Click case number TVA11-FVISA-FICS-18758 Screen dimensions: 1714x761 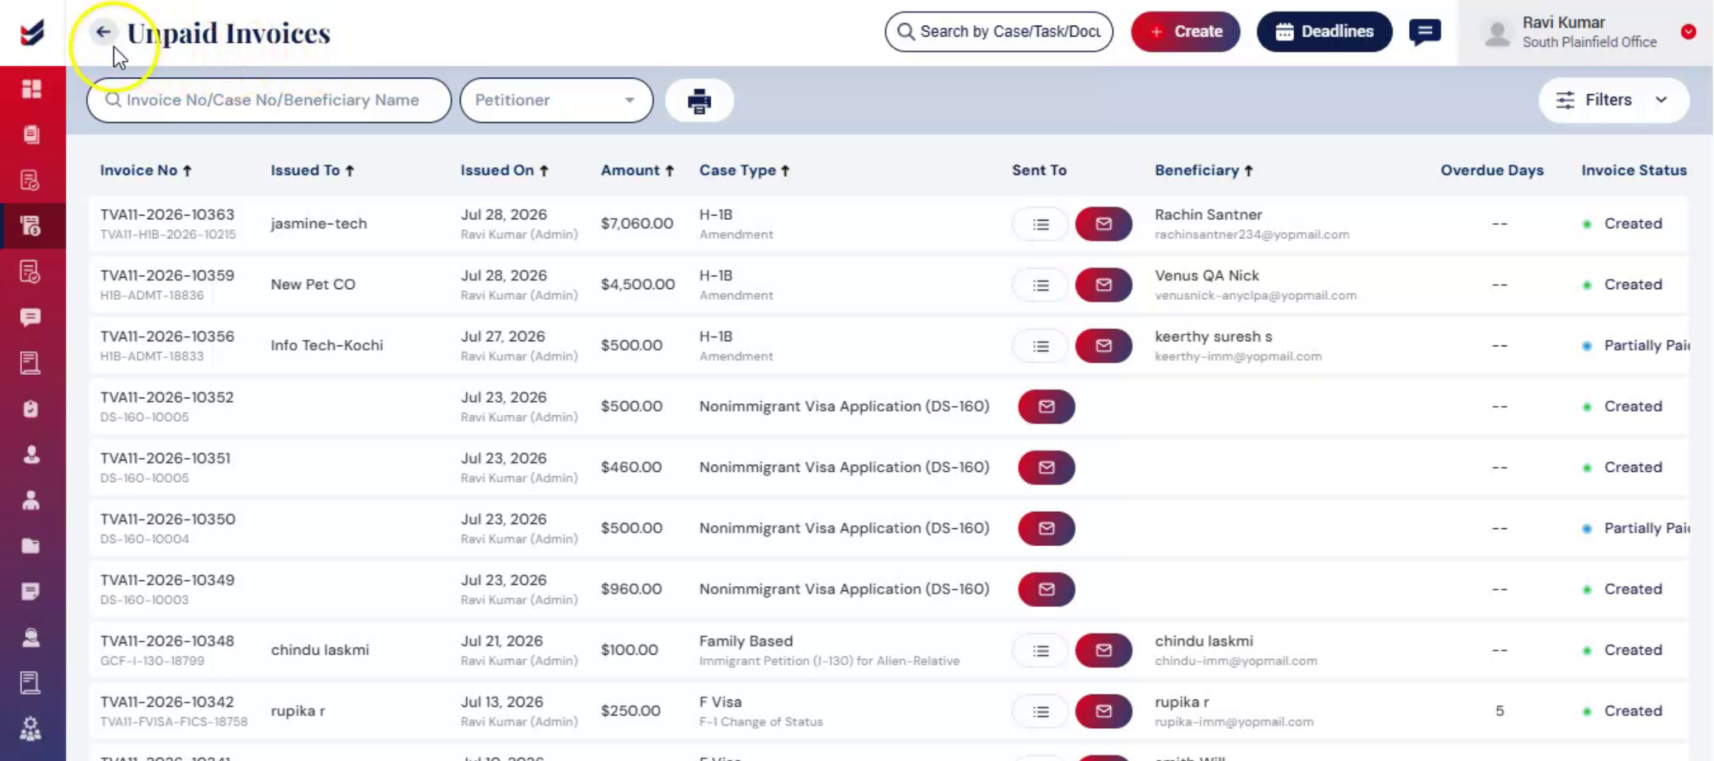pos(174,722)
